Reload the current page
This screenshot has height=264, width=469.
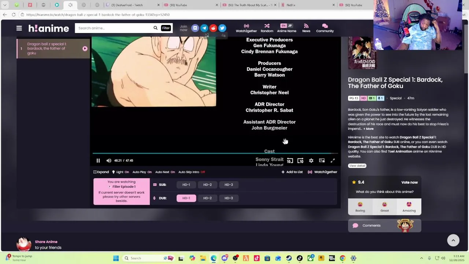14,15
